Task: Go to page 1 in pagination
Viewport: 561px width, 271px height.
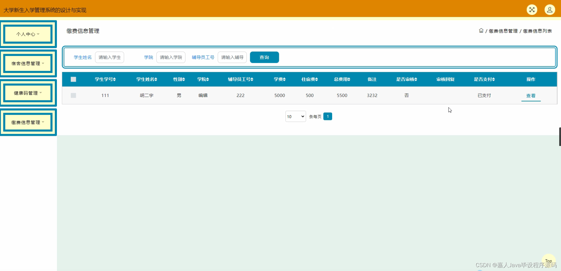Action: click(328, 116)
